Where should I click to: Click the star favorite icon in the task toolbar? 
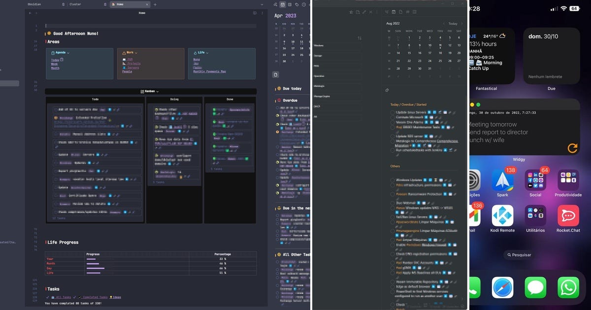click(x=351, y=12)
